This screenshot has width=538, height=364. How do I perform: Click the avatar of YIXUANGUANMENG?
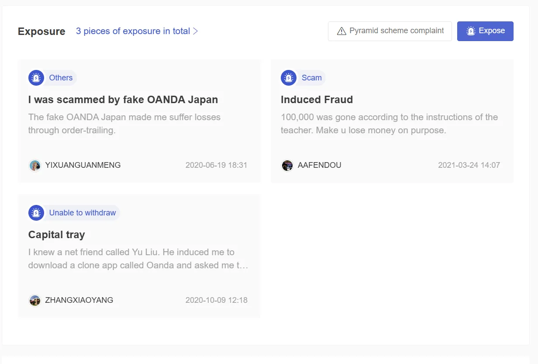pos(35,166)
